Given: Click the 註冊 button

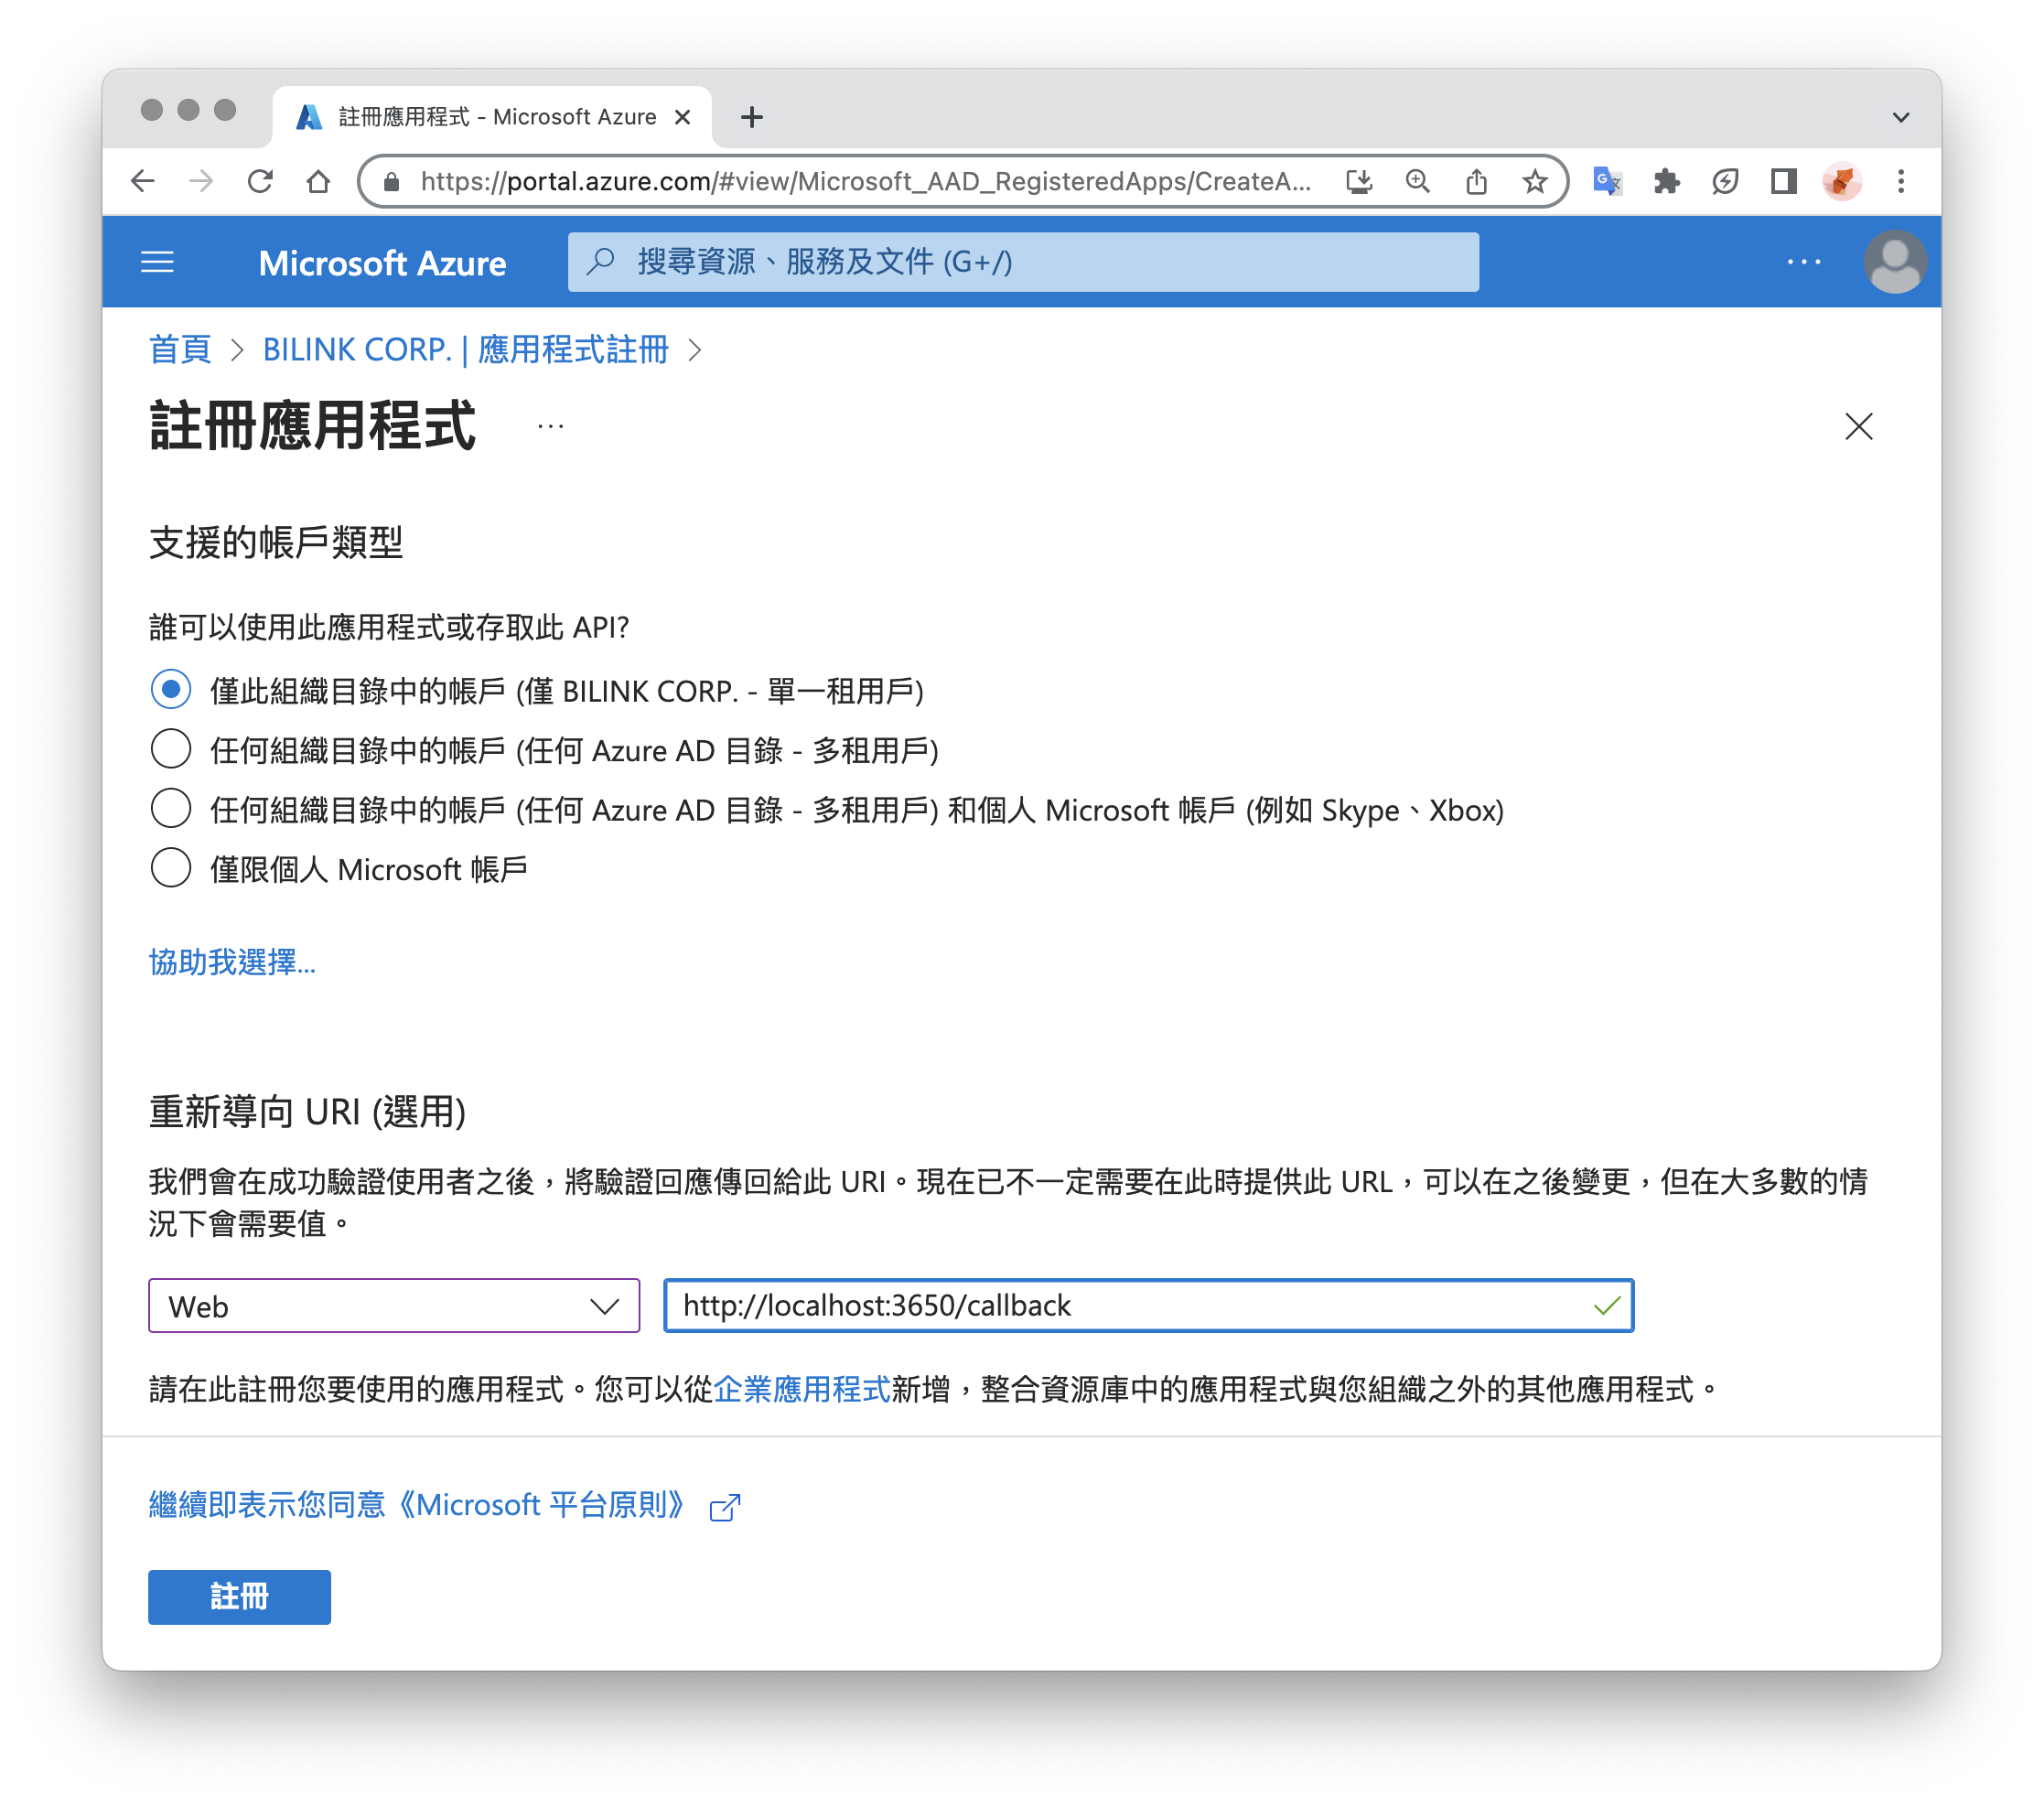Looking at the screenshot, I should 239,1596.
